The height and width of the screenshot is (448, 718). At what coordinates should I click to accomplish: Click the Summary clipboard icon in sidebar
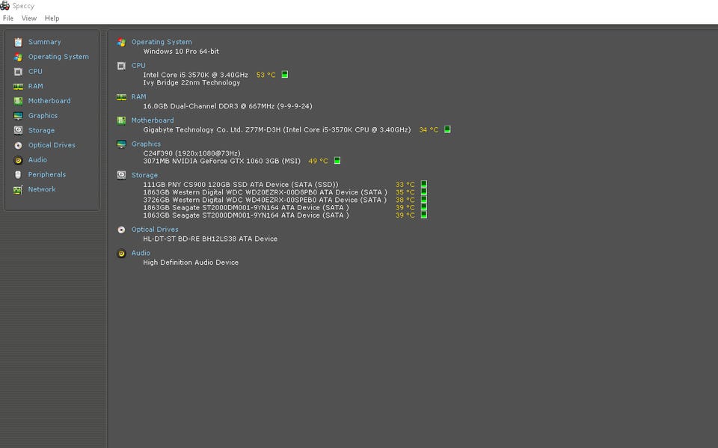(18, 42)
